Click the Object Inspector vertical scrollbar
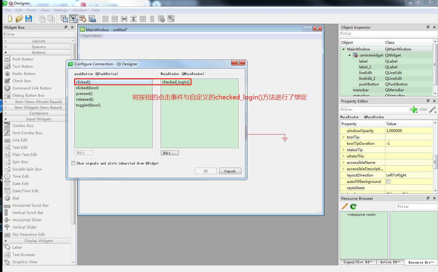Viewport: 438px width, 272px height. click(435, 65)
